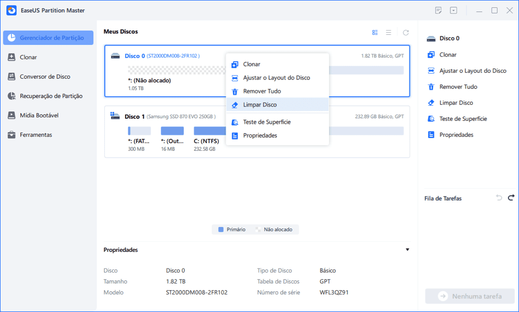Undo the queued task
The height and width of the screenshot is (312, 519).
click(x=499, y=197)
